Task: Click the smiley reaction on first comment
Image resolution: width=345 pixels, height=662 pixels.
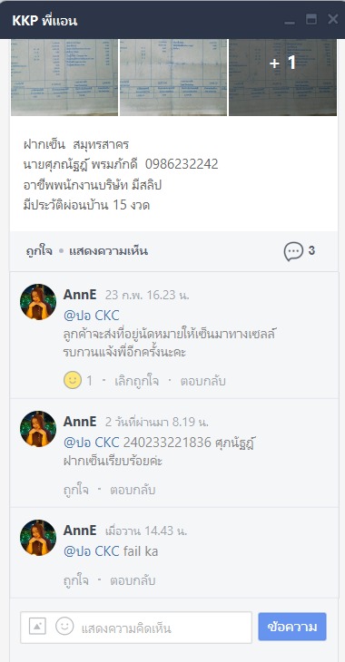Action: pyautogui.click(x=73, y=381)
